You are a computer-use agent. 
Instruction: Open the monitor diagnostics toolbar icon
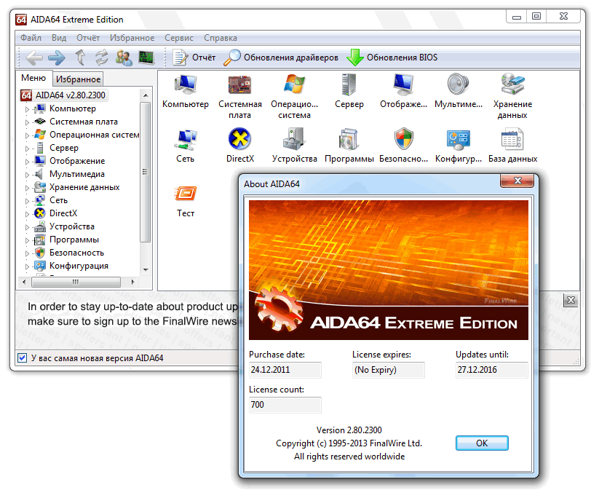[x=146, y=58]
